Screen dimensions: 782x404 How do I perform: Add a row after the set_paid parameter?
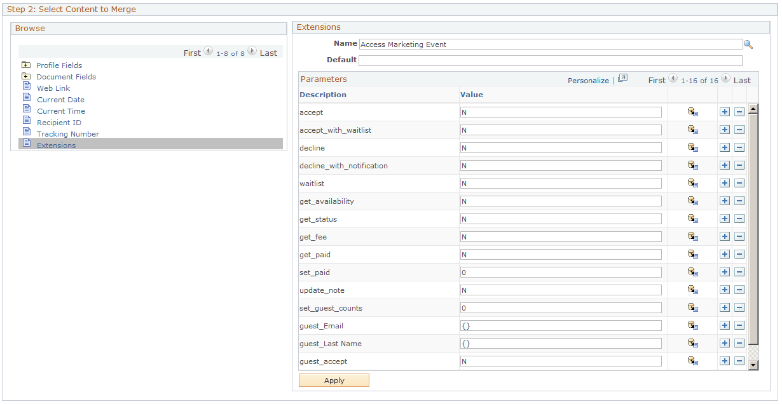pos(724,272)
